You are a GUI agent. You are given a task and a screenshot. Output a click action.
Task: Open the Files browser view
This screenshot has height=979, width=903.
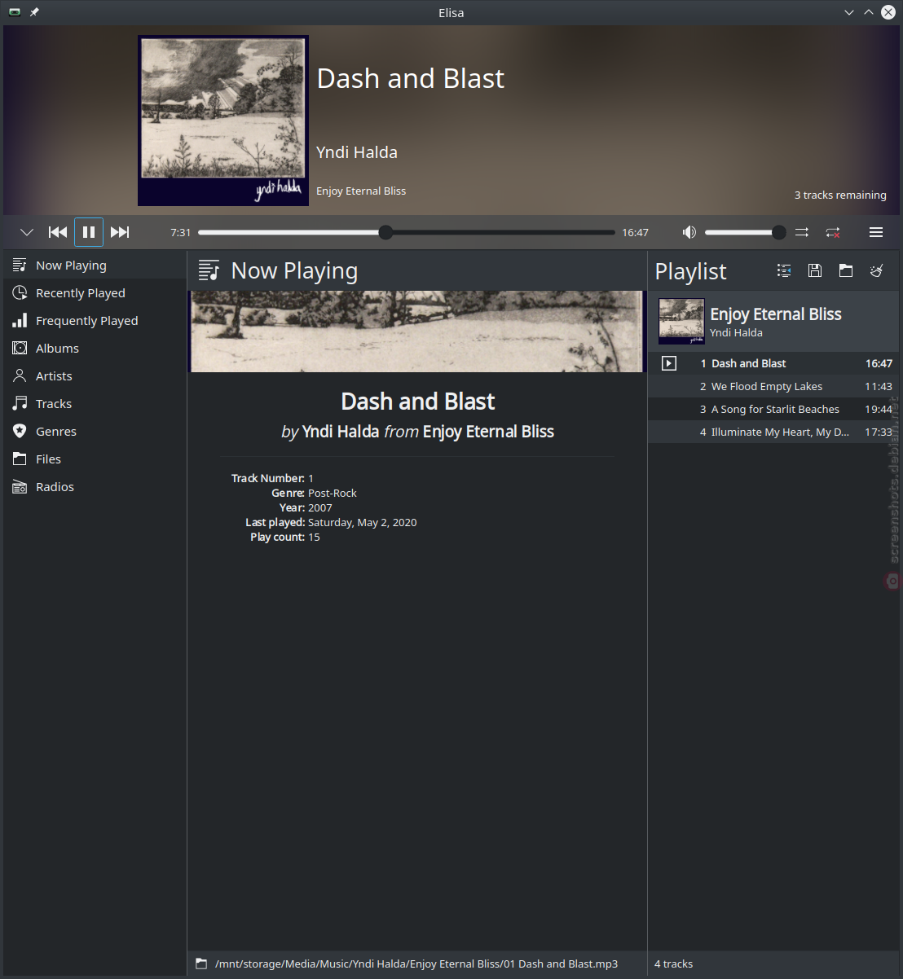95,459
